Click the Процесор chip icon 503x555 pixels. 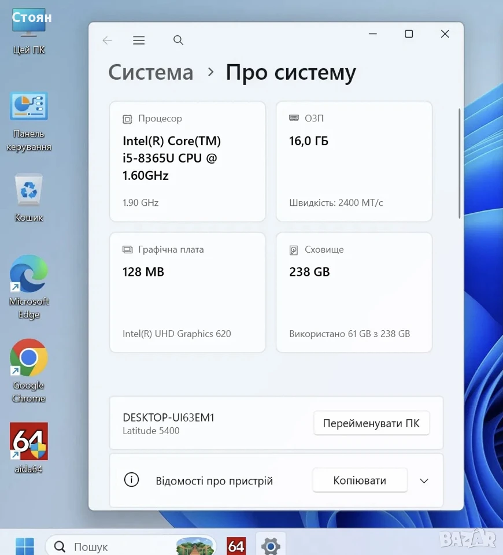[127, 119]
